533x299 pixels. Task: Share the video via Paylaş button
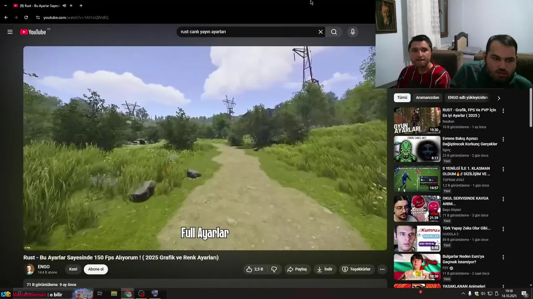[297, 269]
